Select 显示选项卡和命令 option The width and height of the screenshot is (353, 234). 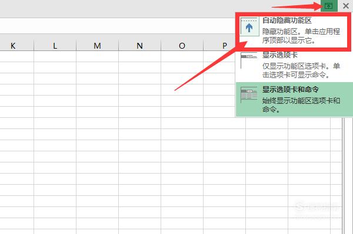point(294,99)
